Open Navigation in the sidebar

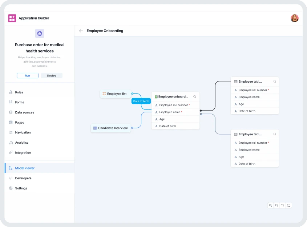tap(40, 132)
